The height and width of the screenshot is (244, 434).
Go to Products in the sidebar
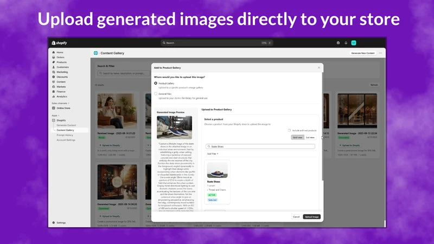point(61,62)
